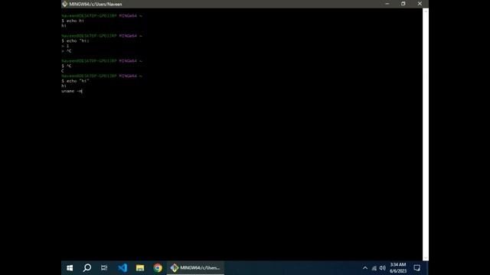Open the notification center icon
The width and height of the screenshot is (490, 275).
pyautogui.click(x=416, y=268)
